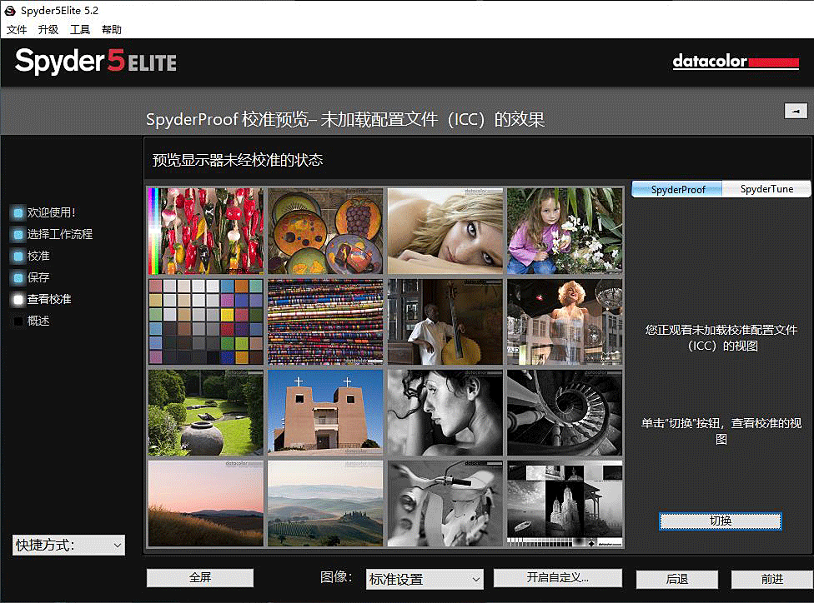Switch to the SpyderTune tab

tap(766, 189)
